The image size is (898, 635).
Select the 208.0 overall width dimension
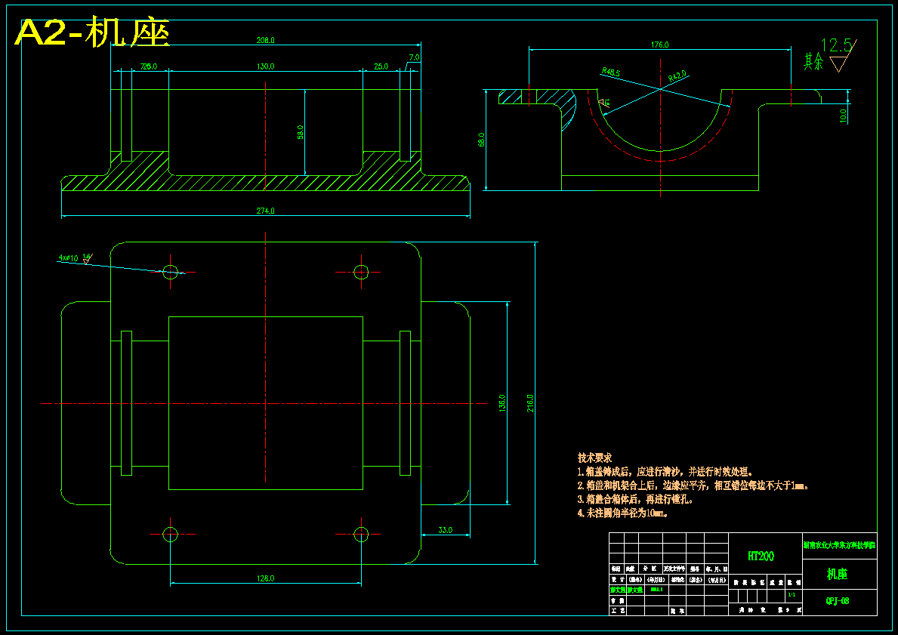point(266,40)
